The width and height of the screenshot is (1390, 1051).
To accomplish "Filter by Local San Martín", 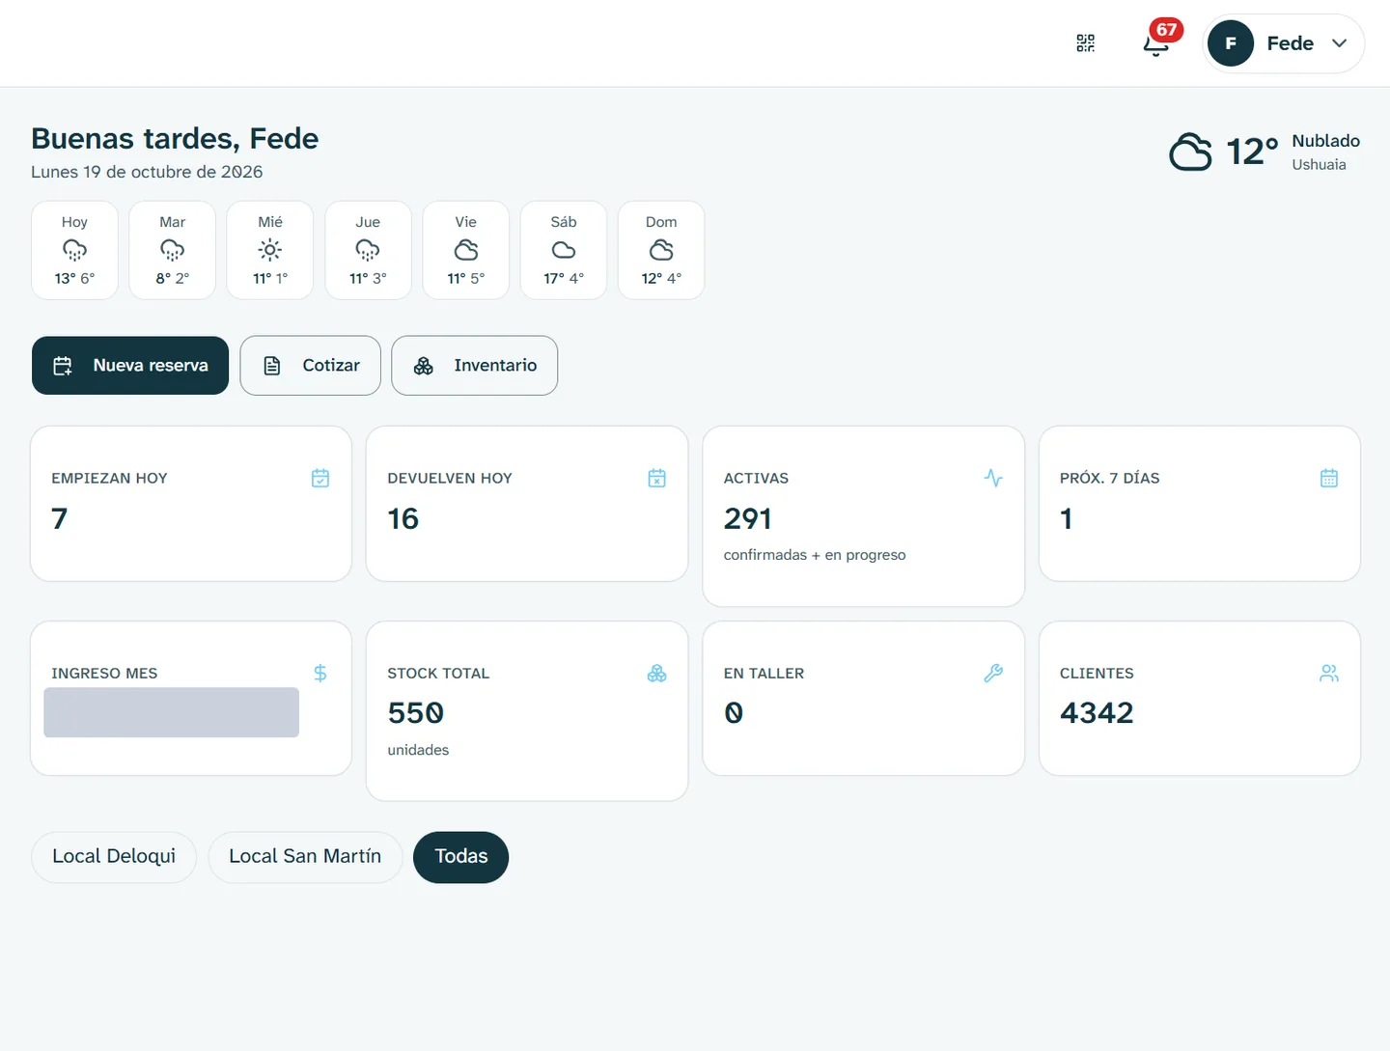I will tap(305, 857).
